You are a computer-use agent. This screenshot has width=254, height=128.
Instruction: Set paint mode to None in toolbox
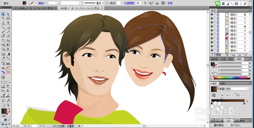click(9, 120)
